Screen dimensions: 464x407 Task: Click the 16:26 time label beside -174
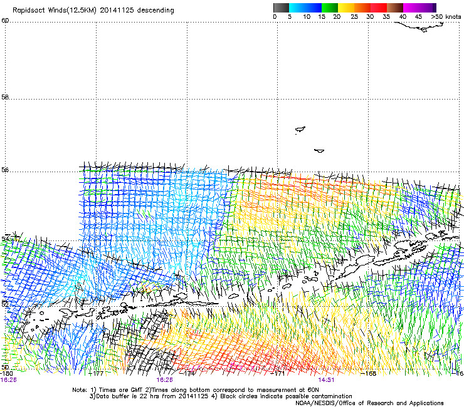pyautogui.click(x=164, y=380)
